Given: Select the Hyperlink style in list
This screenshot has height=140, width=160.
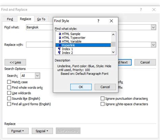Looking at the screenshot, I should pos(83,45).
